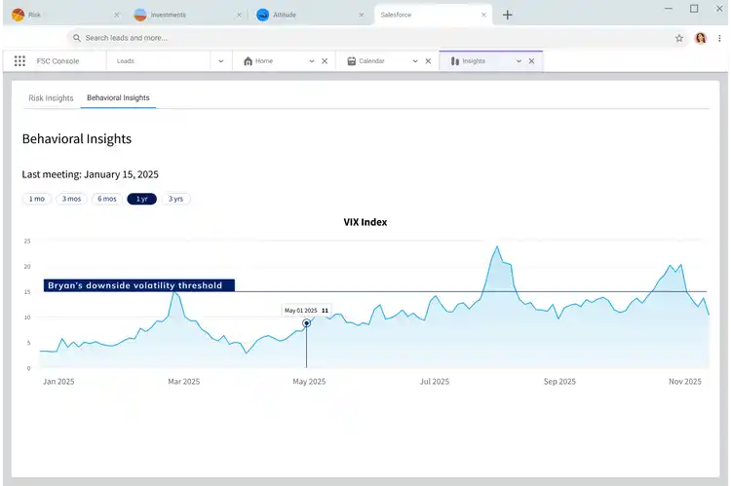Close the Home console tab

[325, 60]
